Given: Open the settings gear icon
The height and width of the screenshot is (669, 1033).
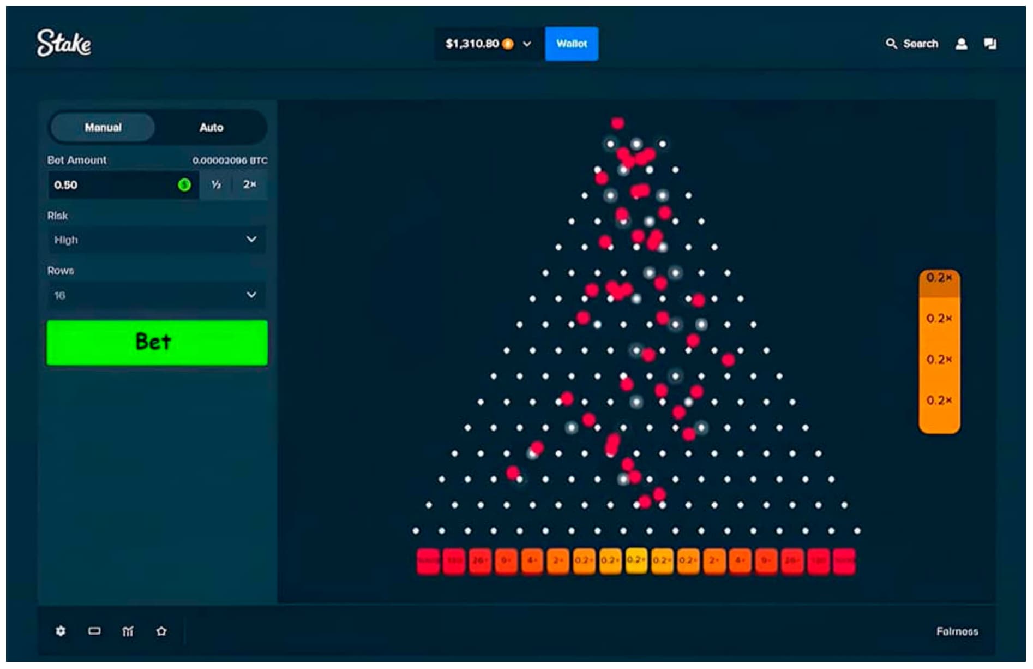Looking at the screenshot, I should point(61,631).
